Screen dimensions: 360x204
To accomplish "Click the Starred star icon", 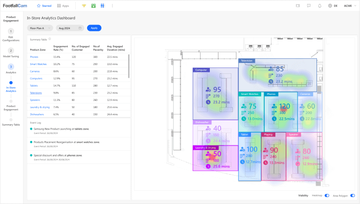I will (x=39, y=6).
